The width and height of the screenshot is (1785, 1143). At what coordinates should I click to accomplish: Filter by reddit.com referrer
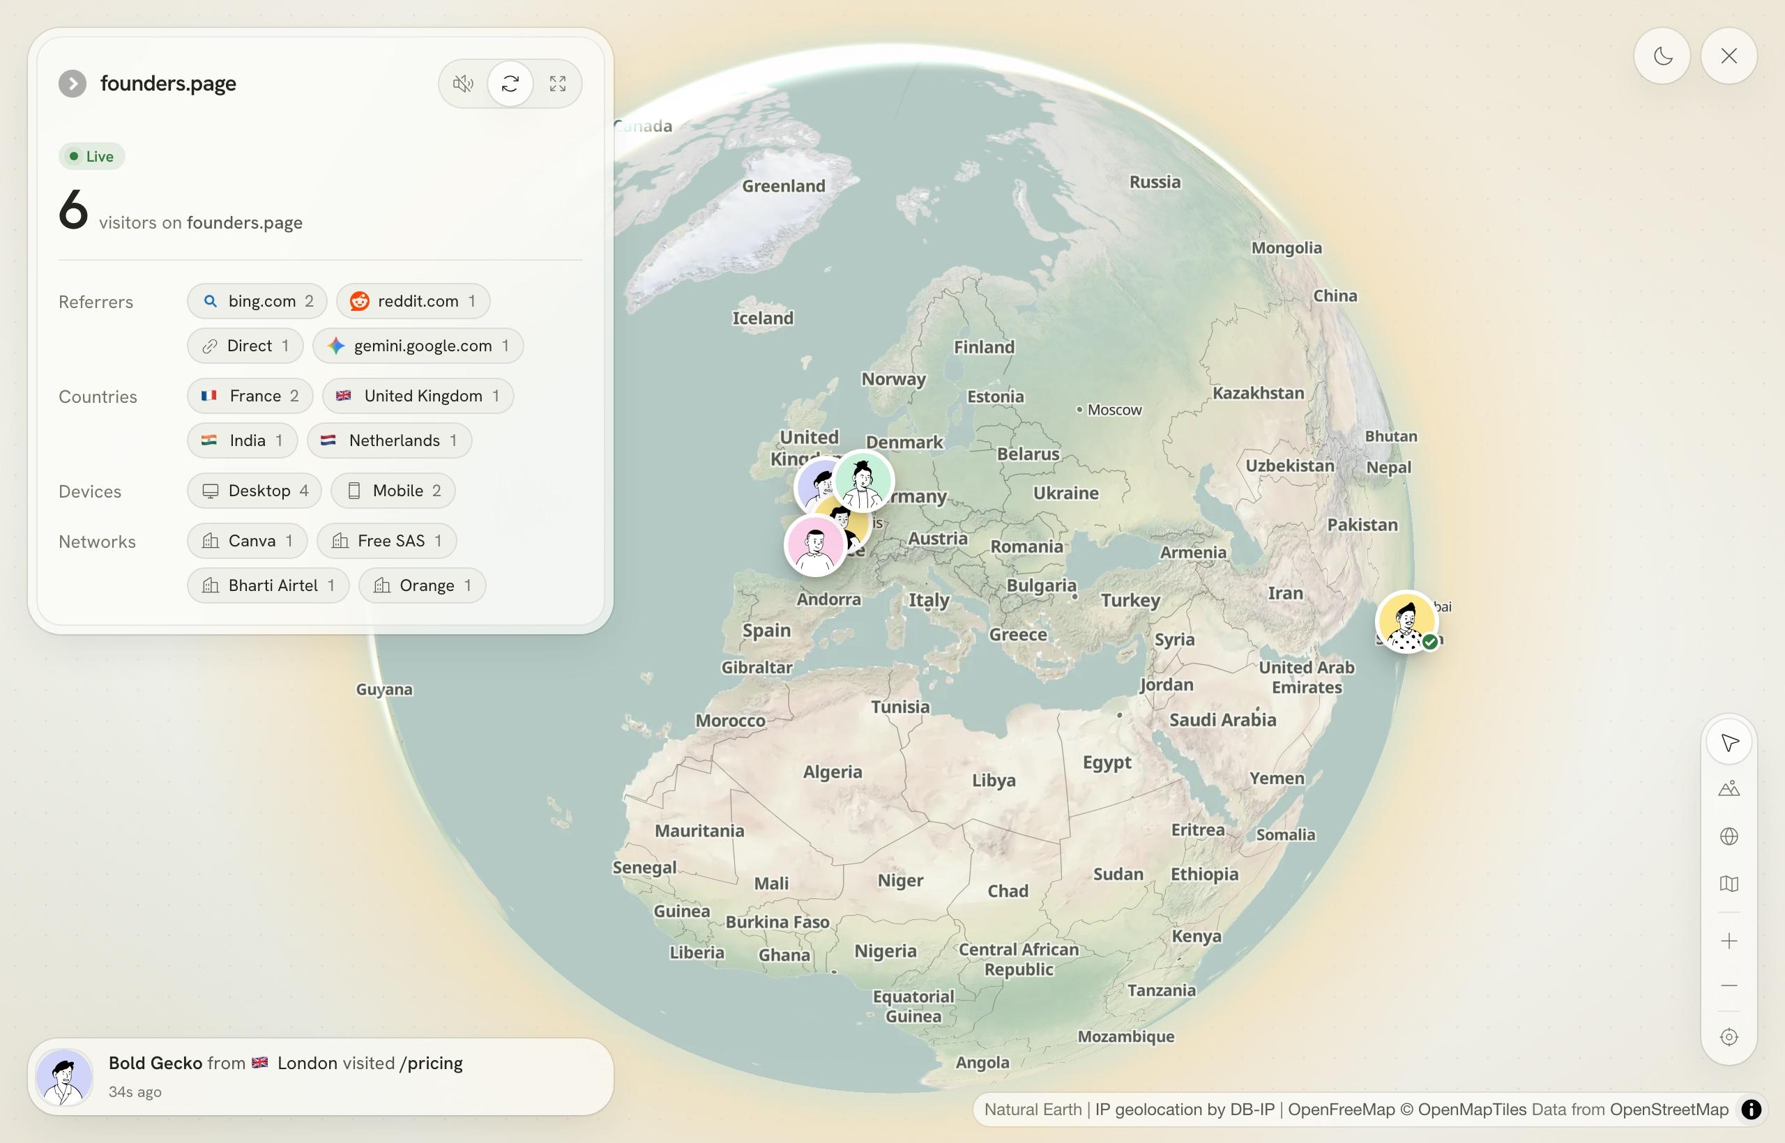[x=413, y=300]
